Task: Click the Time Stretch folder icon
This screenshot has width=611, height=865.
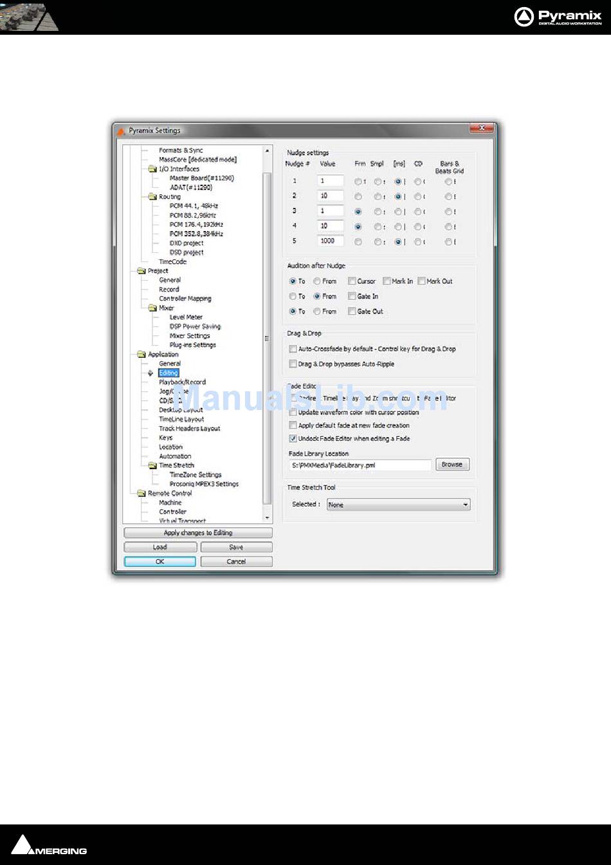Action: [x=153, y=465]
